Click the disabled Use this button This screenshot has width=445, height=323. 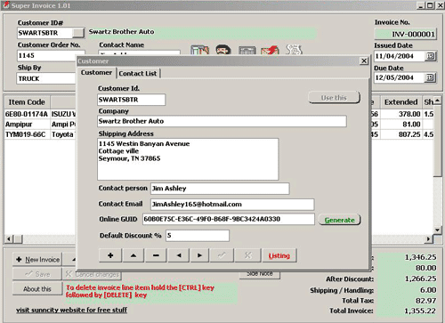coord(334,98)
